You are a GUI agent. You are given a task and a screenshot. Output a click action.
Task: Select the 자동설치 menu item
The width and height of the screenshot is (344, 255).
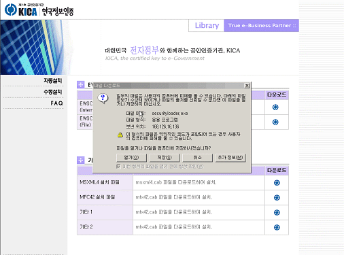pos(53,81)
